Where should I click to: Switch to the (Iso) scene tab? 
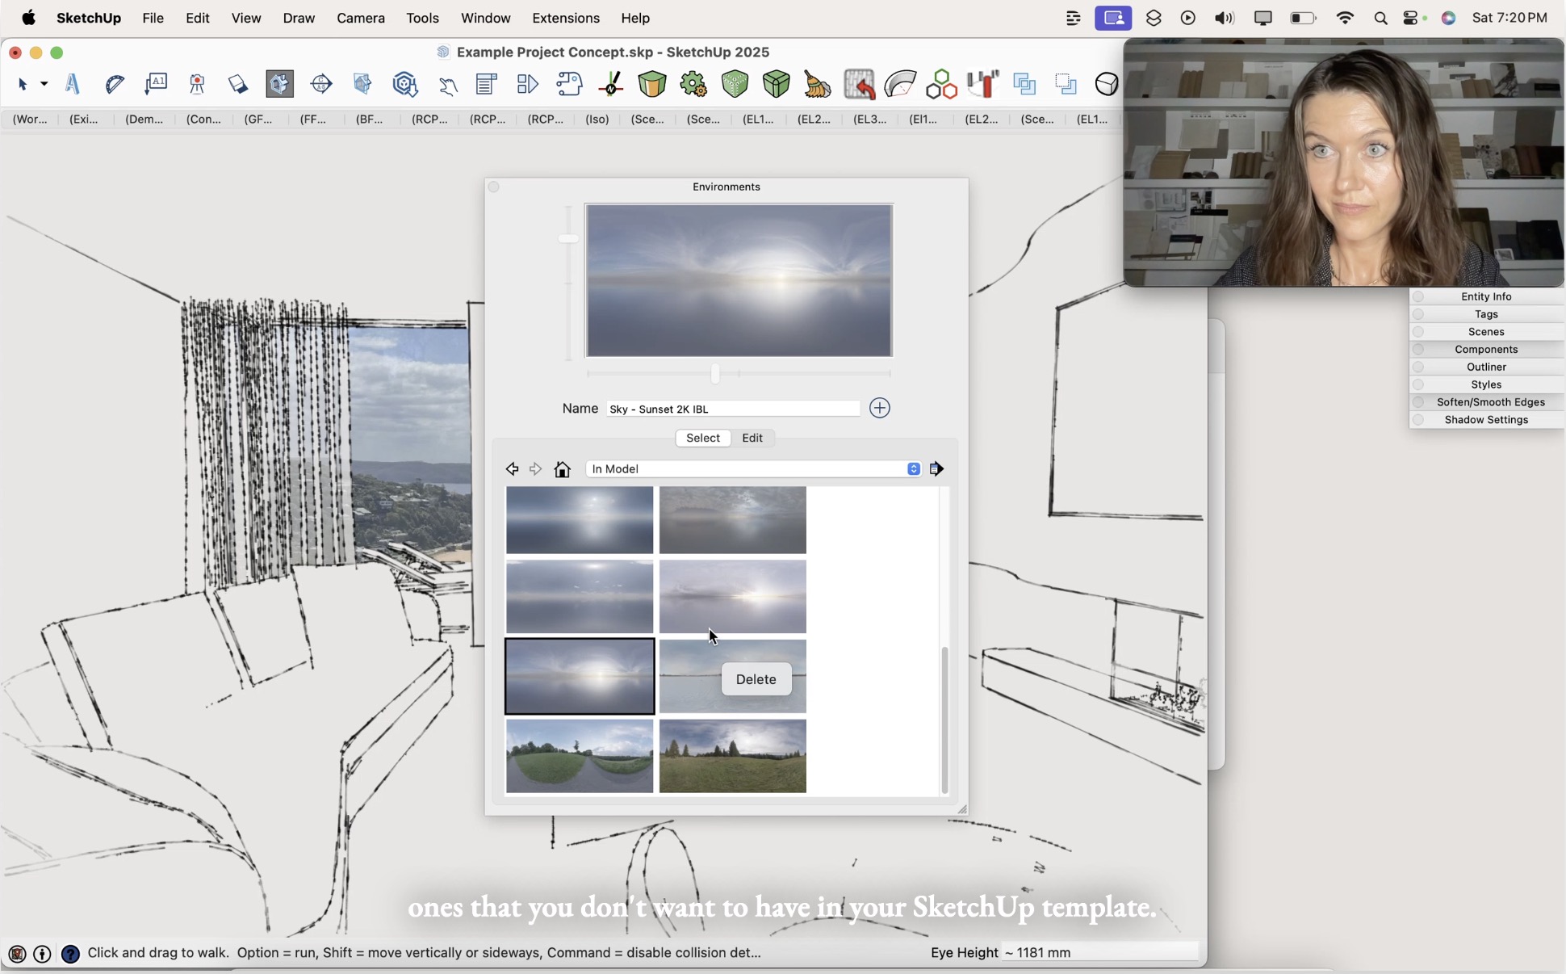click(x=596, y=120)
